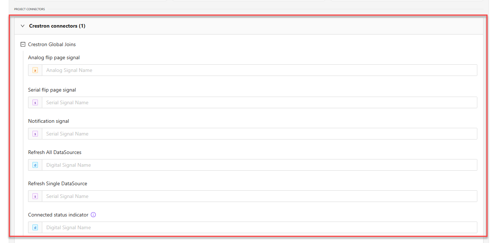Open info icon beside Connected status indicator

(x=93, y=215)
